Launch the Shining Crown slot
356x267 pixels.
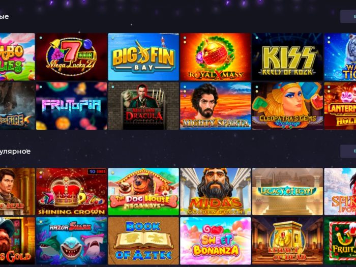(72, 192)
